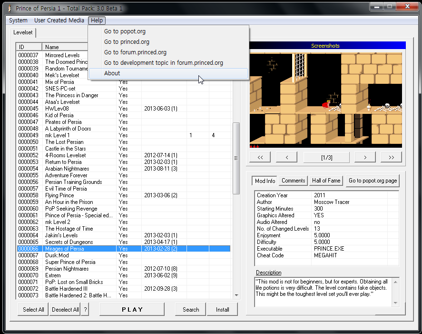
Task: Click description box scroll up arrow
Action: (395, 282)
